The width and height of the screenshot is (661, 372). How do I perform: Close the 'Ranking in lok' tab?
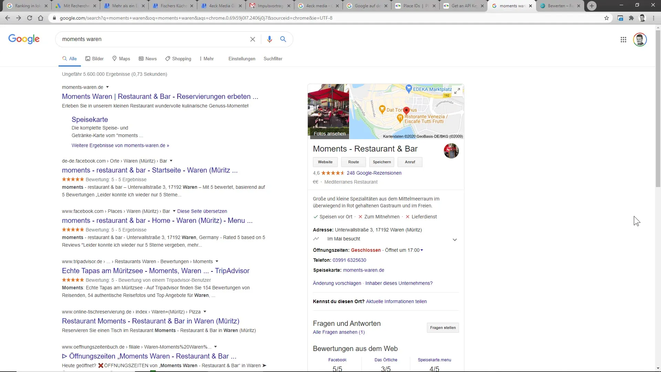46,6
